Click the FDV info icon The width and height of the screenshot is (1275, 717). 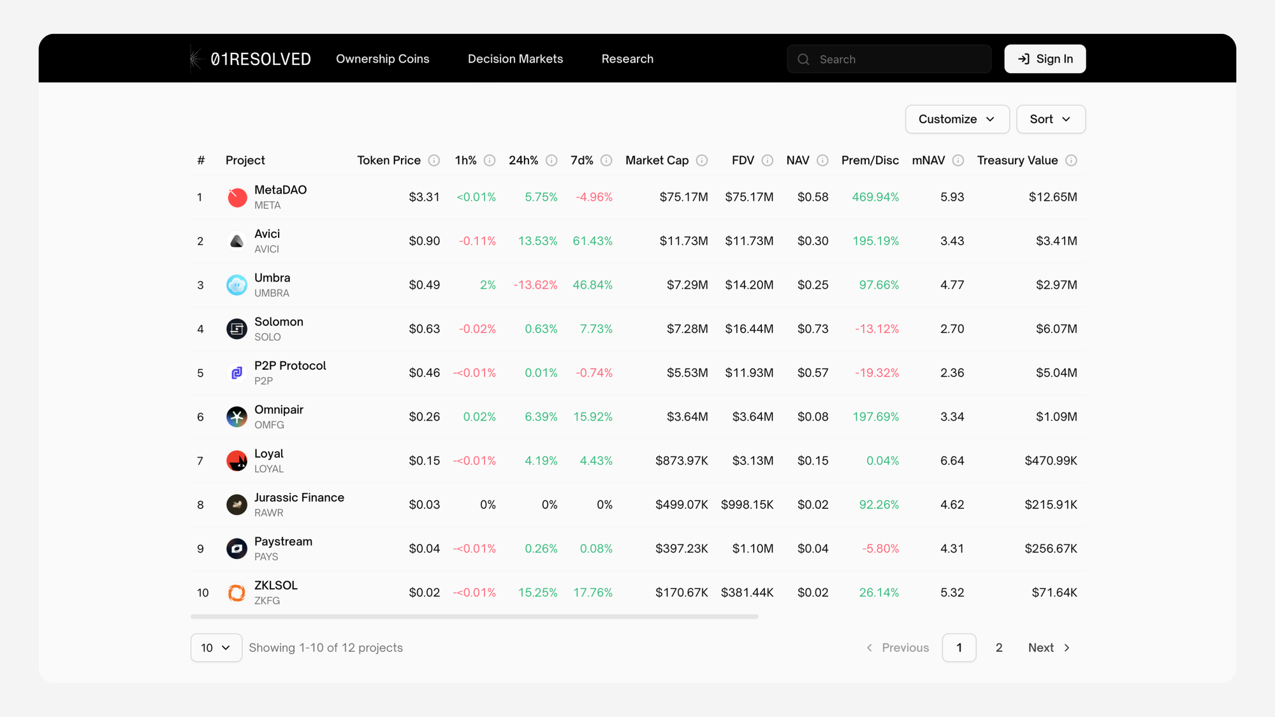(768, 161)
